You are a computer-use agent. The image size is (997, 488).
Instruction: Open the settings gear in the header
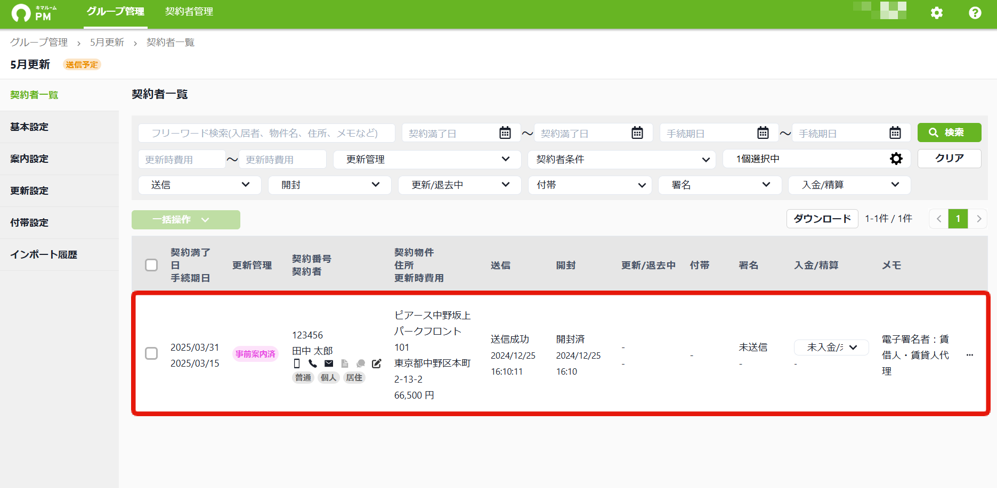936,13
